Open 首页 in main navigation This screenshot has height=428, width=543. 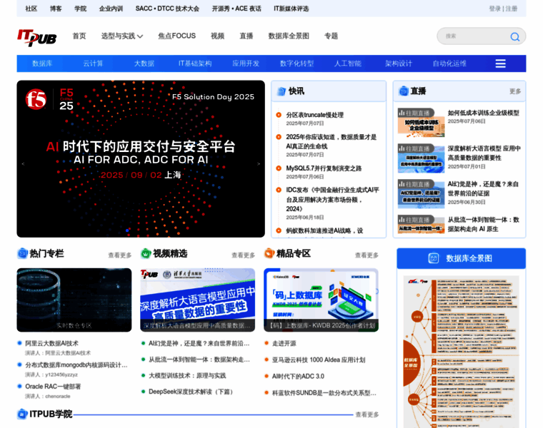click(x=79, y=36)
